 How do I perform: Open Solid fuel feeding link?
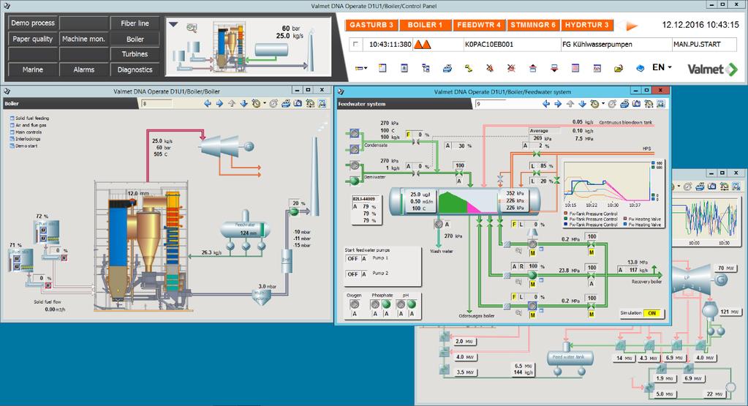(32, 118)
